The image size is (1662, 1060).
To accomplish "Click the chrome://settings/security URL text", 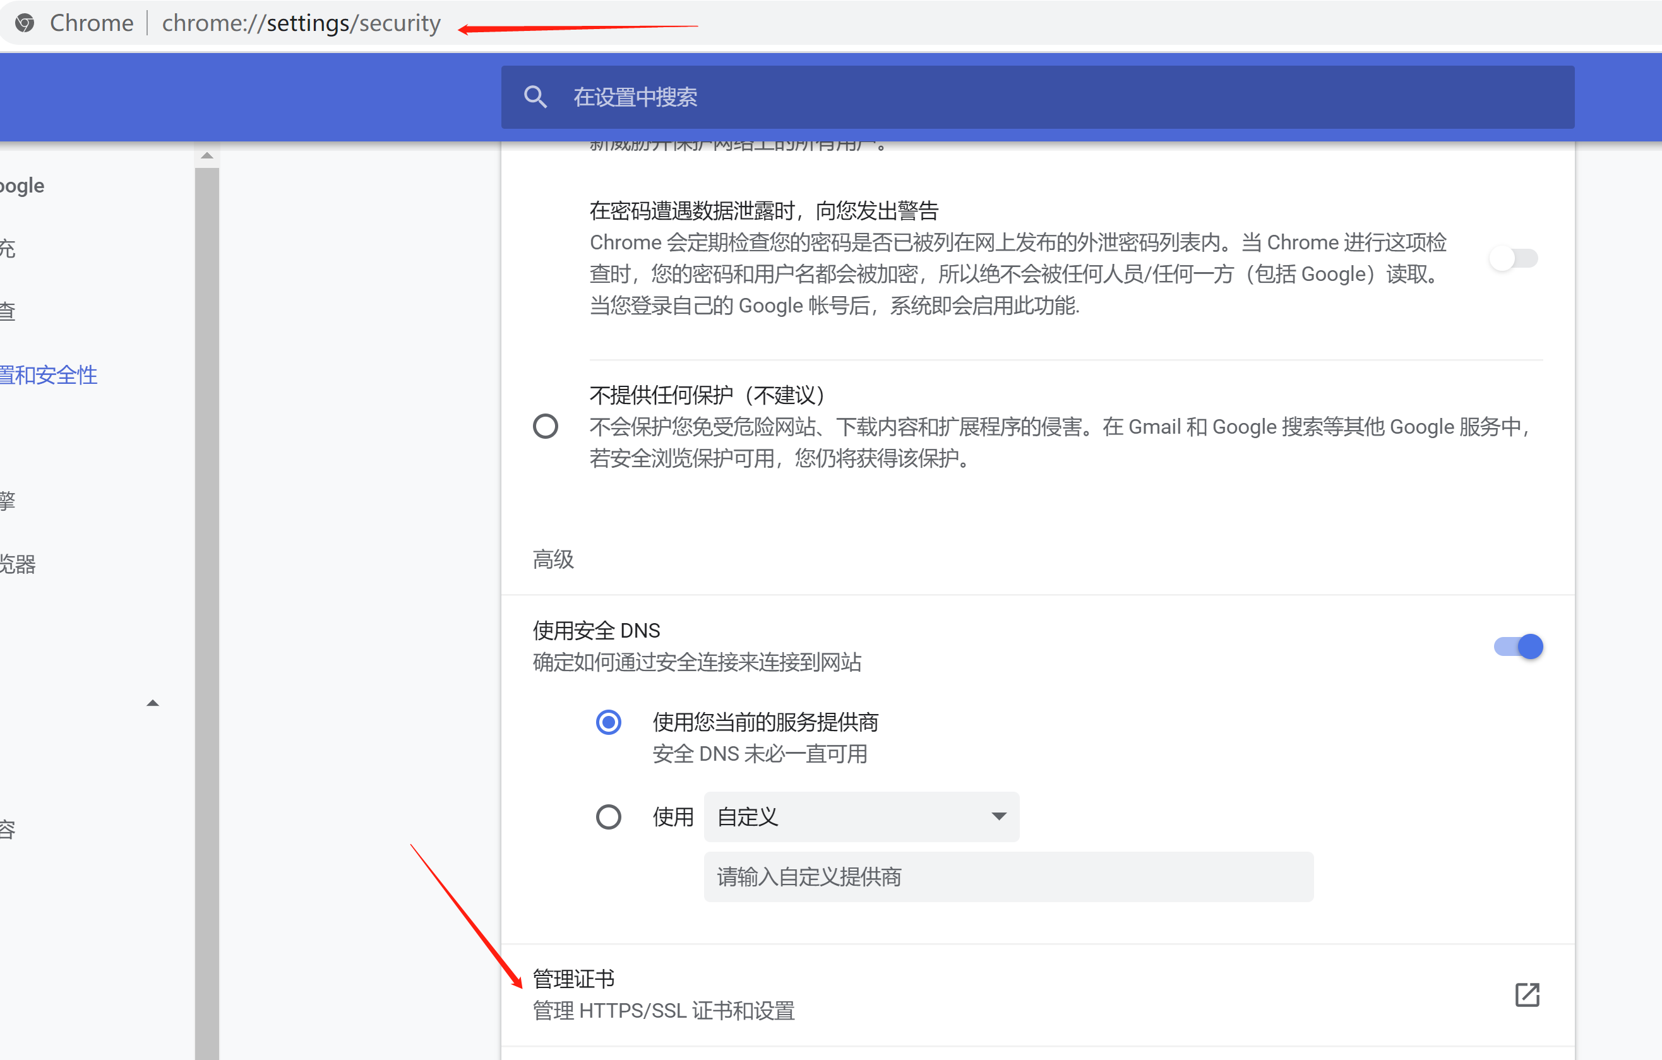I will pos(301,23).
